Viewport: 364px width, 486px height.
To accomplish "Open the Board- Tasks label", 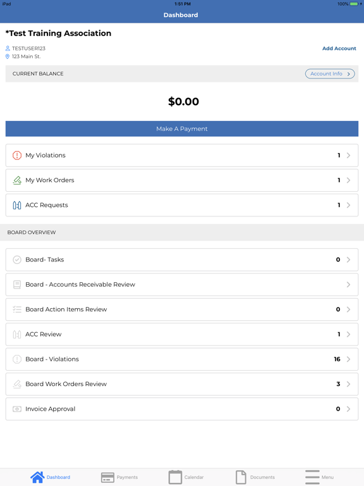I will point(45,259).
